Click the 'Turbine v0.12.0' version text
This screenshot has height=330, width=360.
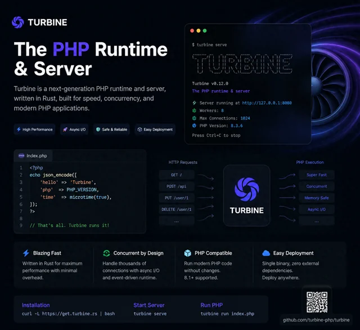pyautogui.click(x=210, y=83)
